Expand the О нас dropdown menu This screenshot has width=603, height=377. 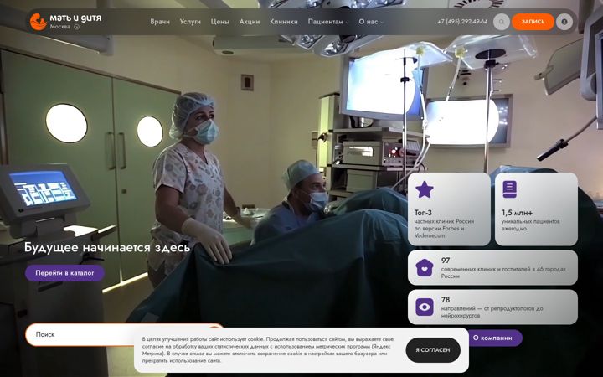(x=371, y=22)
